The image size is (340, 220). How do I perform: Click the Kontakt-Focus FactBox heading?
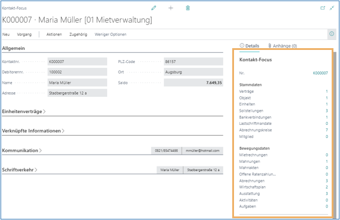tap(255, 60)
